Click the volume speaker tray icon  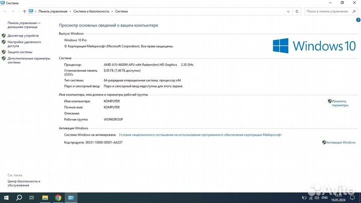[317, 197]
